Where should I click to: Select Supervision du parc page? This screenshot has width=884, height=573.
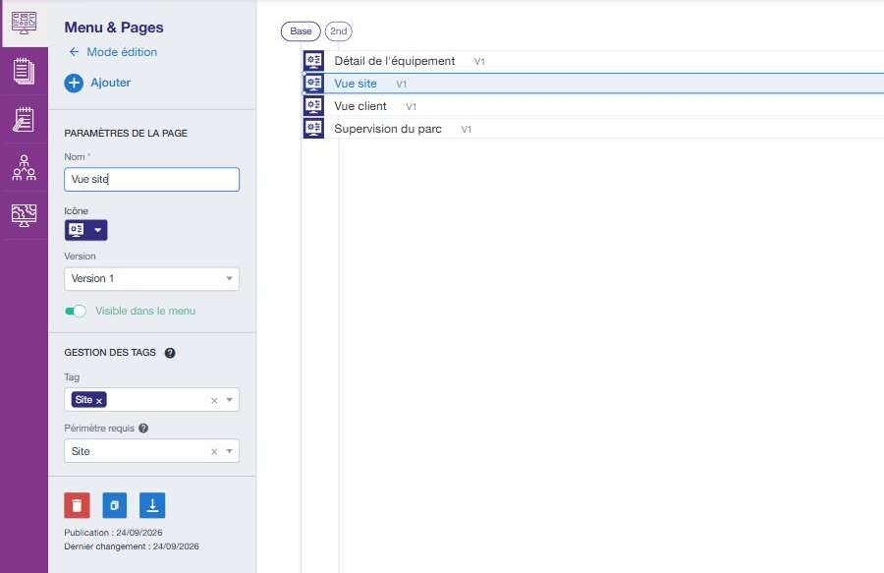pos(387,129)
